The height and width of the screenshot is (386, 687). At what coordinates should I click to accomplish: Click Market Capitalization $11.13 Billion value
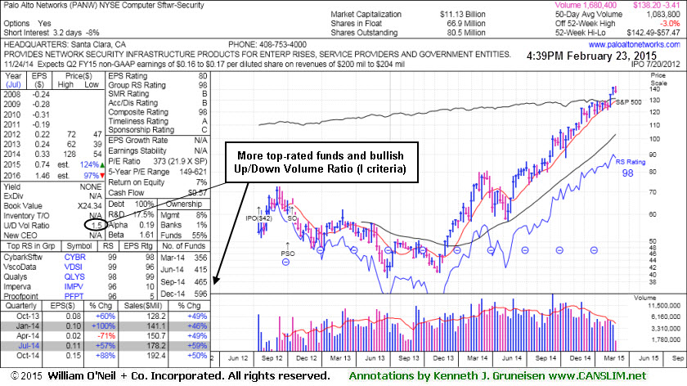463,14
